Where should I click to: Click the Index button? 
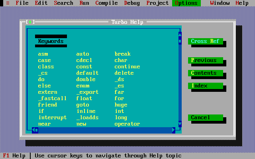point(206,86)
